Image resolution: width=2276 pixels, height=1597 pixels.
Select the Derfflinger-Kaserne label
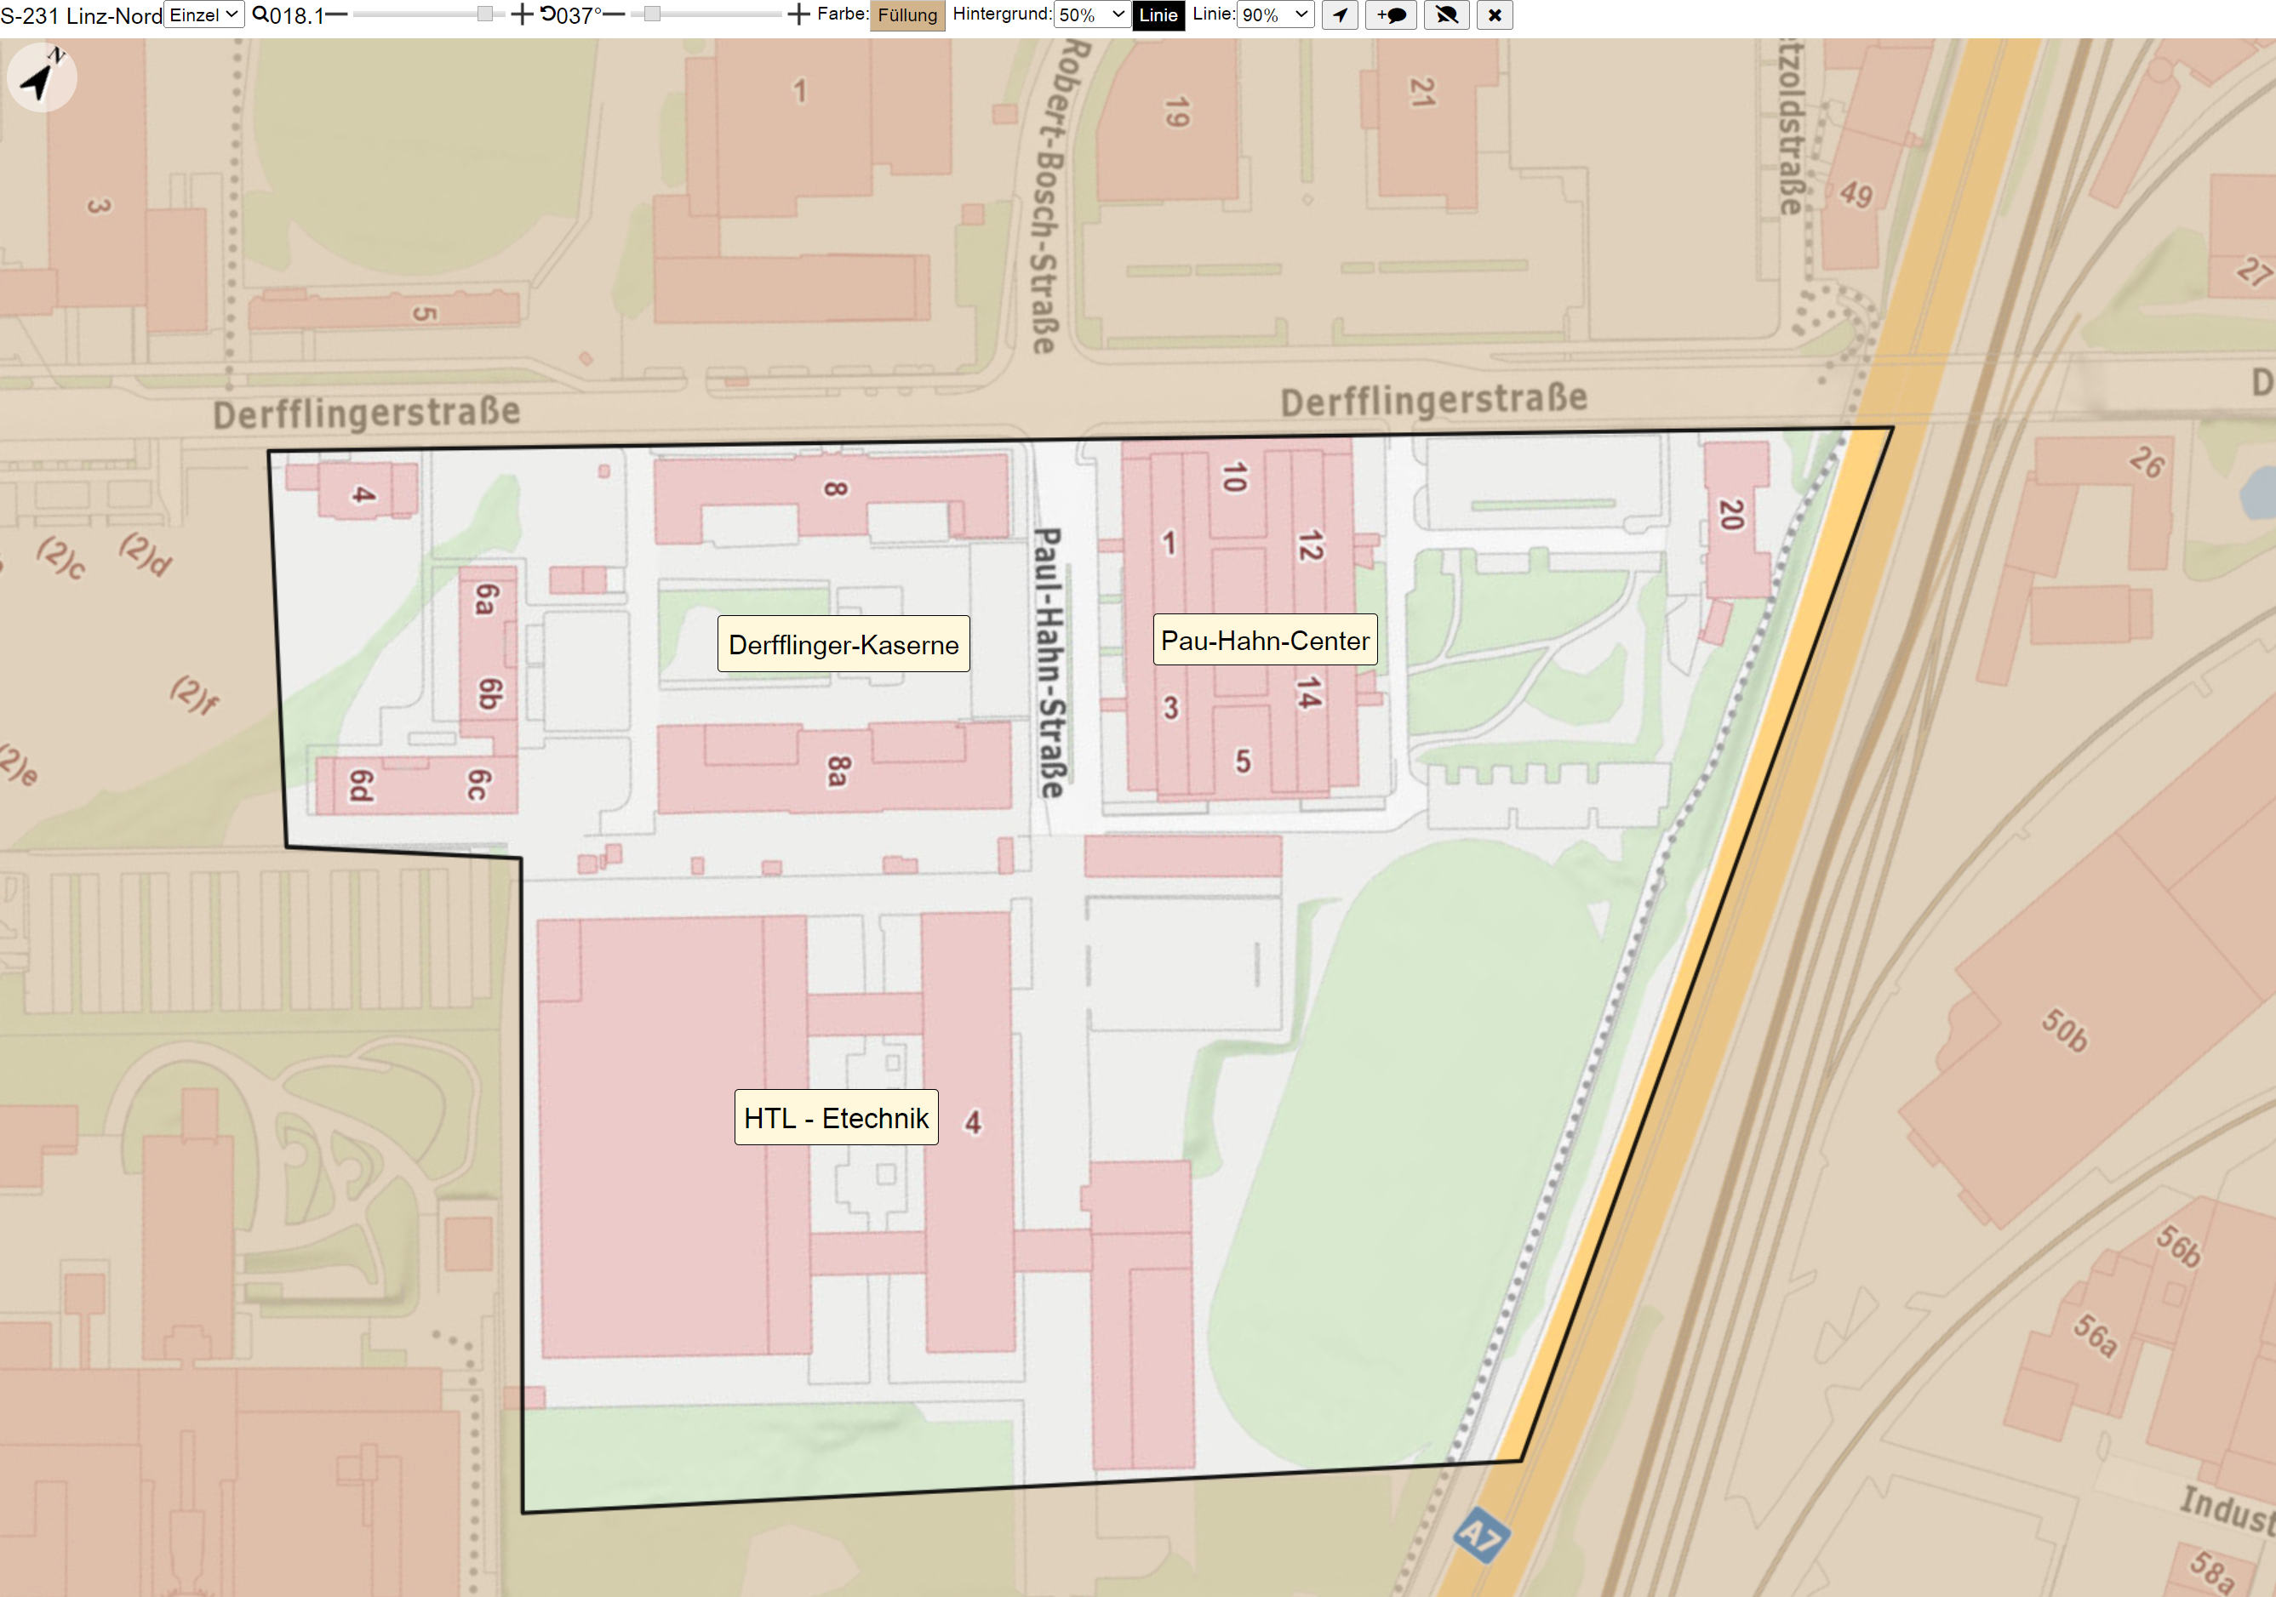pos(843,644)
